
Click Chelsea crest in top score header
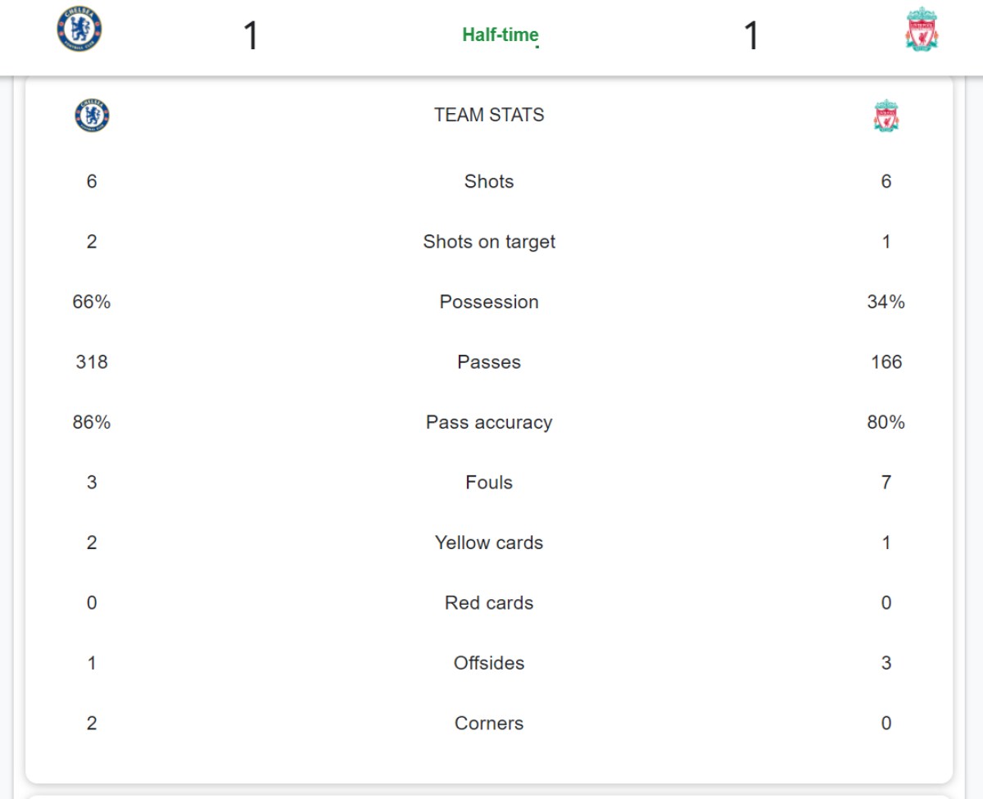[x=79, y=30]
